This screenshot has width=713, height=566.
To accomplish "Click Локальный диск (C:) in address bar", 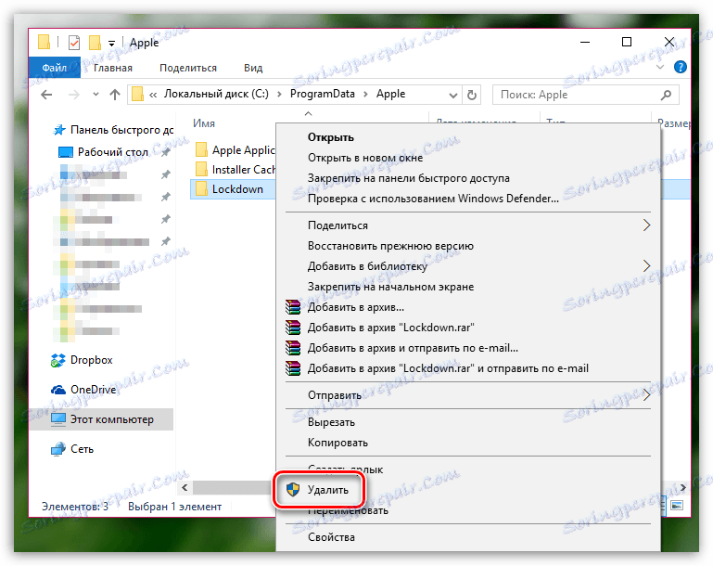I will (x=216, y=94).
